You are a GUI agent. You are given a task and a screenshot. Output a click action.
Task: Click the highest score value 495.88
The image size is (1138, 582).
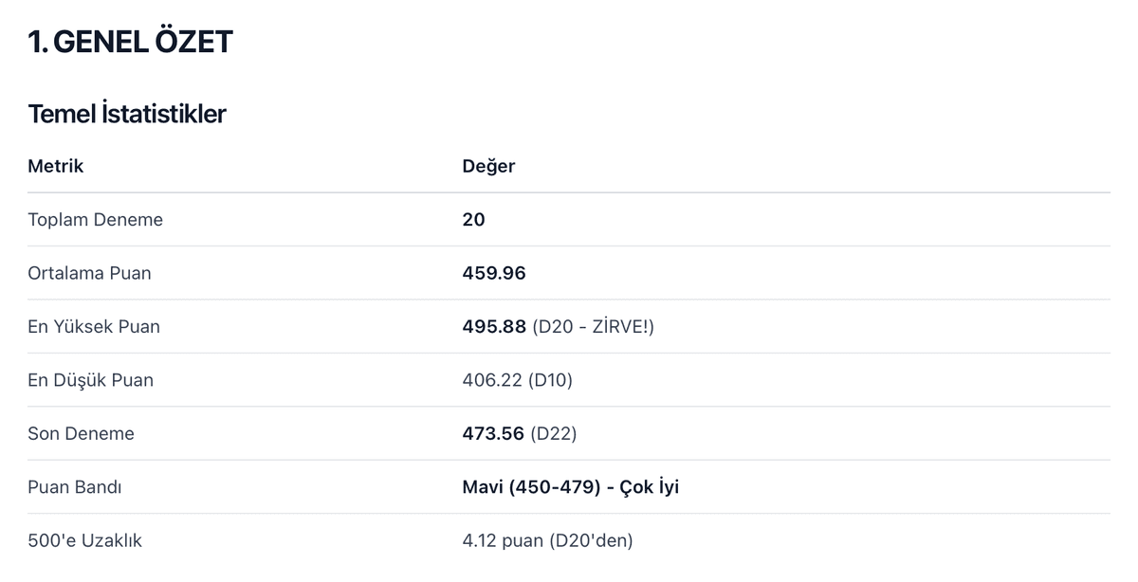point(494,327)
